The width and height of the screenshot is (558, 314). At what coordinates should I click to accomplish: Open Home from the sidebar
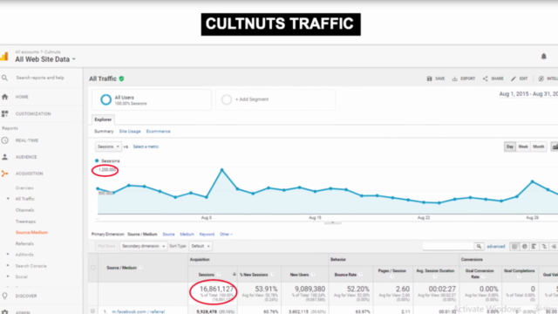pyautogui.click(x=4, y=97)
